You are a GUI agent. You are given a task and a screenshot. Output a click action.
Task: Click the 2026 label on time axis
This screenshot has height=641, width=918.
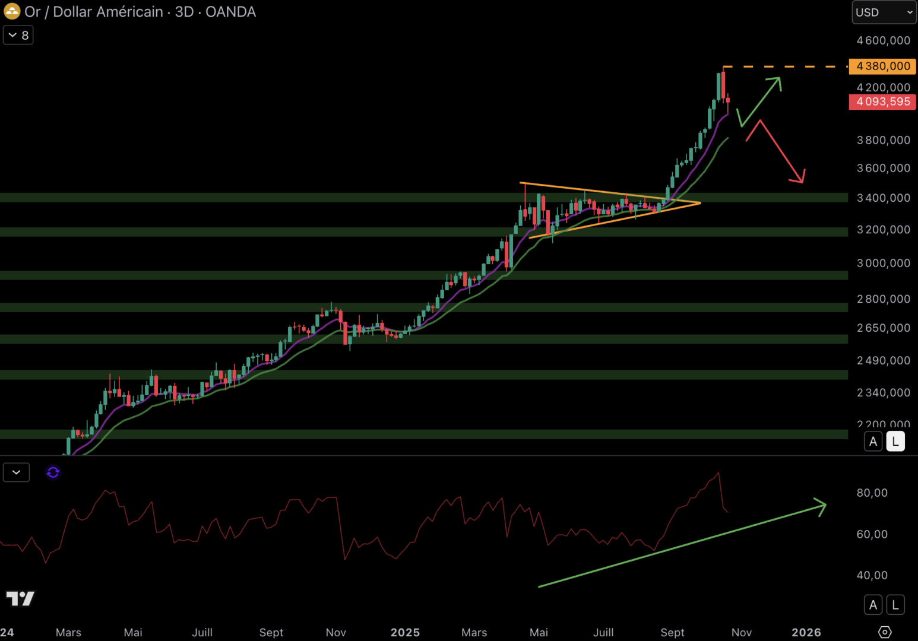click(x=806, y=632)
